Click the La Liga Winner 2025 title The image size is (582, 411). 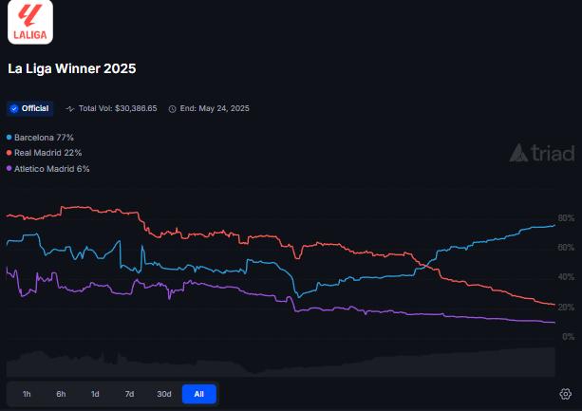pos(72,69)
